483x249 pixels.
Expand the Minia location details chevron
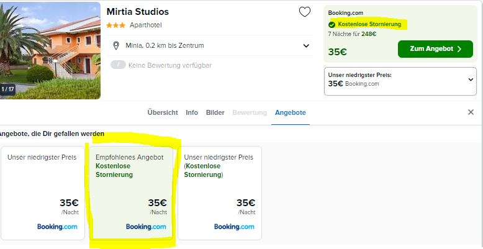coord(306,46)
